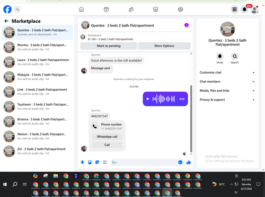
Task: Click the chat scrollbar thumb
Action: click(x=191, y=119)
